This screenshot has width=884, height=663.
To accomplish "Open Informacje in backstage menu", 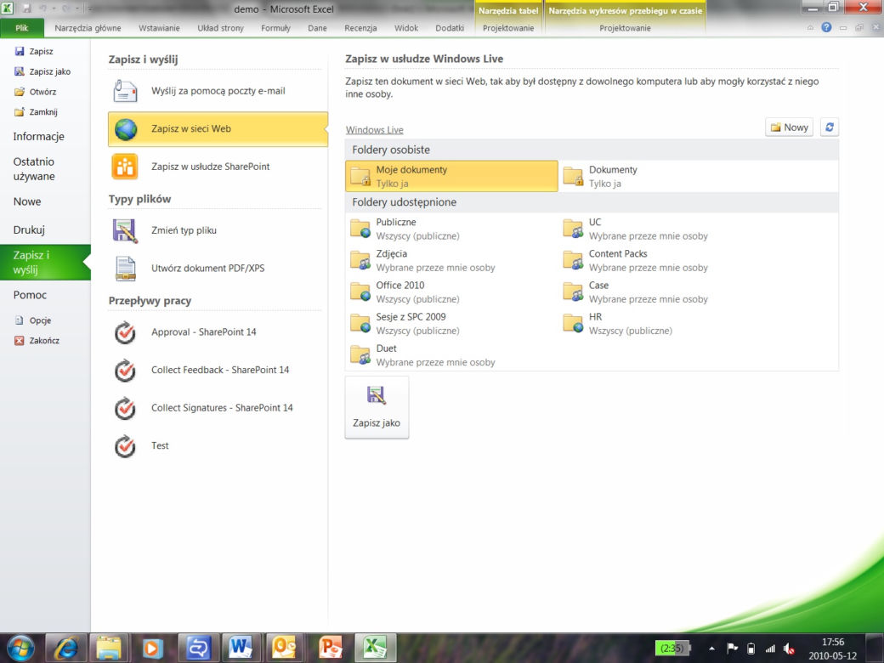I will (x=45, y=137).
